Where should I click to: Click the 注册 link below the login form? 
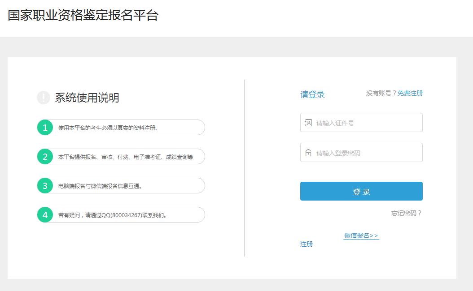pyautogui.click(x=307, y=244)
